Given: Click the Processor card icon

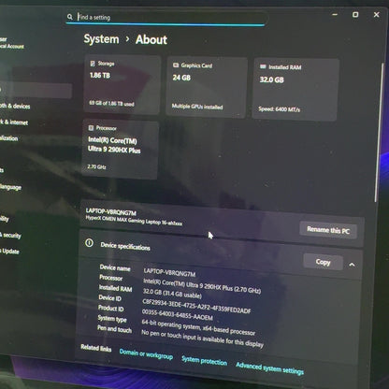Looking at the screenshot, I should coord(91,128).
